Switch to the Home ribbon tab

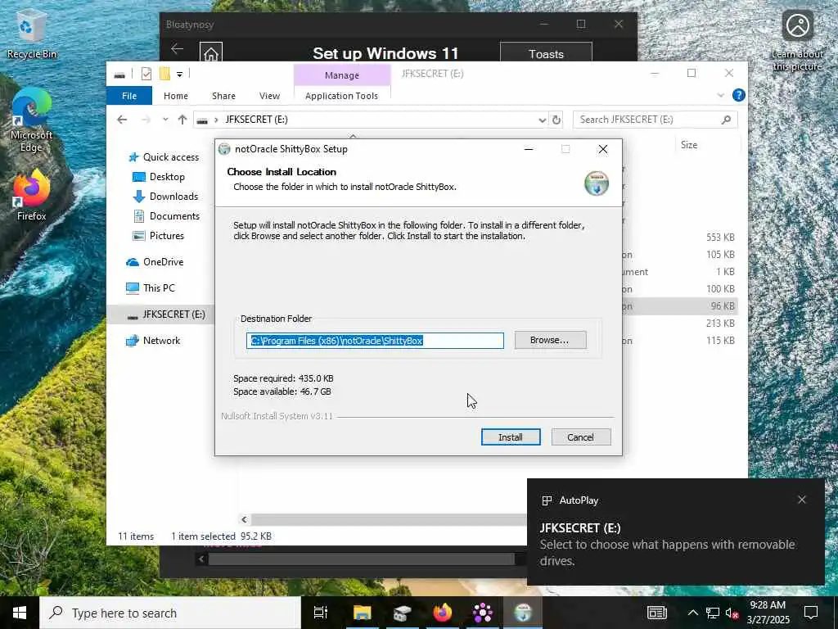pos(176,96)
